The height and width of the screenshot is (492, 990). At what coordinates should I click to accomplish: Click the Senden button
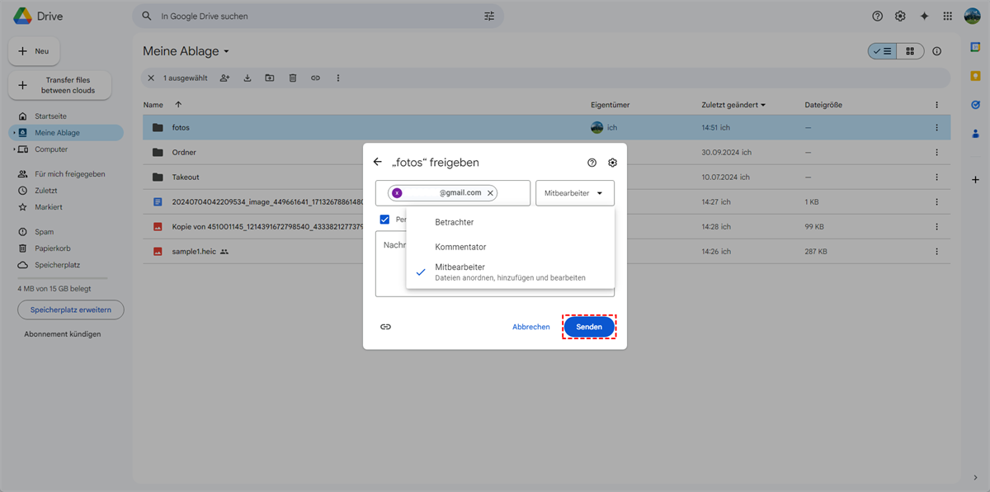(589, 327)
